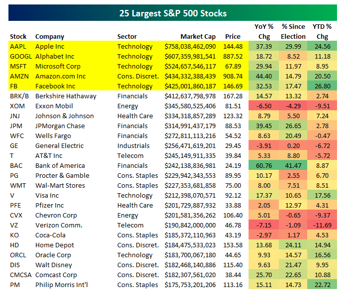The width and height of the screenshot is (342, 293).
Task: Click since-election value 41.47
Action: [293, 166]
